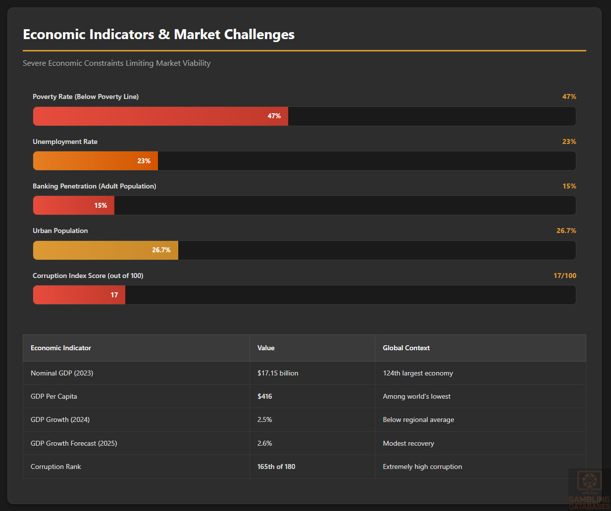Click the Global Context column header
The height and width of the screenshot is (511, 611).
406,348
